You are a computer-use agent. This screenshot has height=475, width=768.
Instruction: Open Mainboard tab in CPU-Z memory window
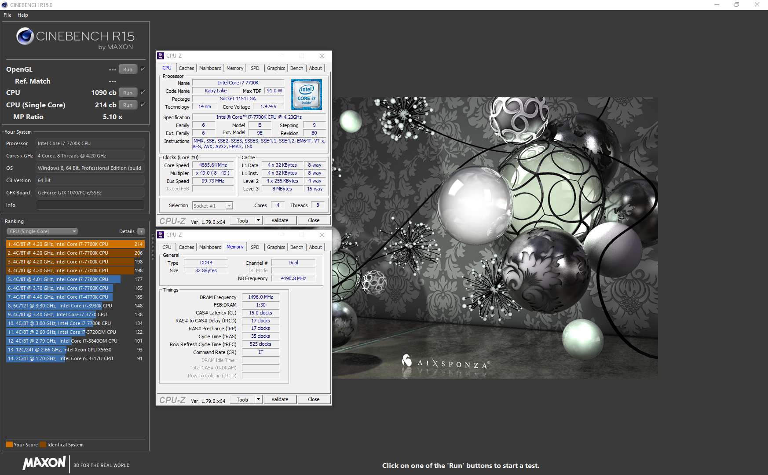210,247
